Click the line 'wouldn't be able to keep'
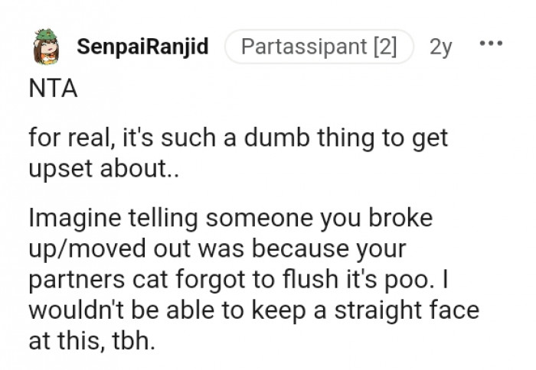This screenshot has width=536, height=370. [x=254, y=310]
